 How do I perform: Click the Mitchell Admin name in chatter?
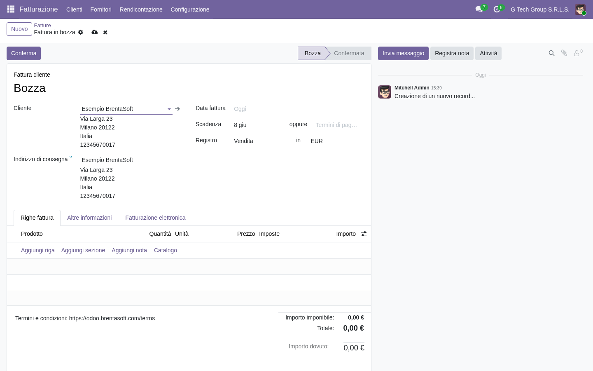412,88
